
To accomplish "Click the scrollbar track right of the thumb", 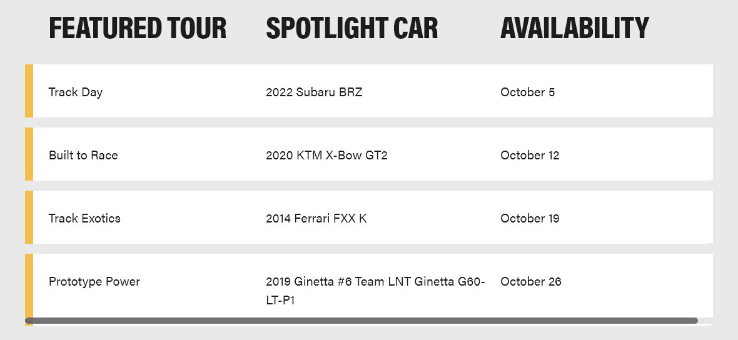I will (705, 321).
